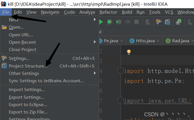The image size is (194, 120).
Task: Choose Export to Eclipse... menu entry
Action: [49, 105]
